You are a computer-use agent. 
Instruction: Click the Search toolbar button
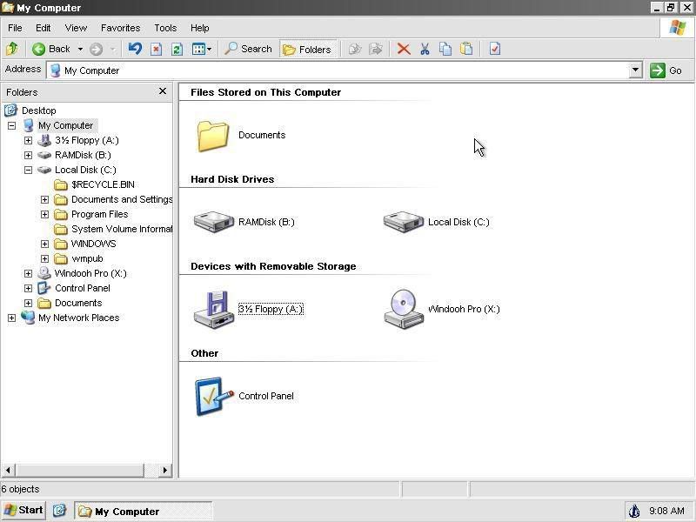(x=248, y=49)
